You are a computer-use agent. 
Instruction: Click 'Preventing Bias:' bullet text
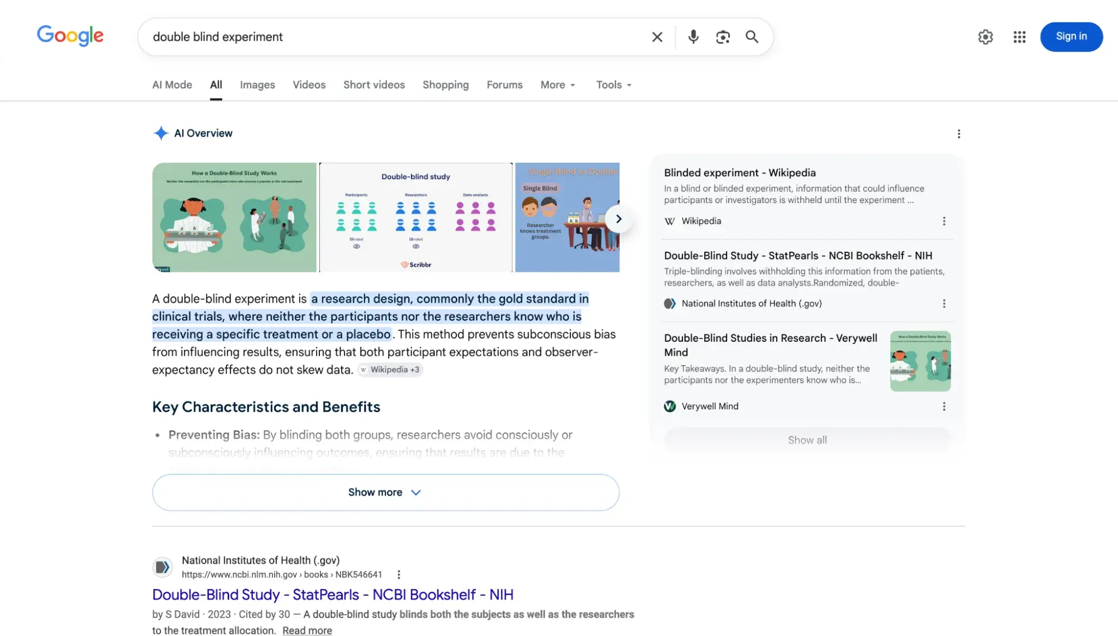214,435
